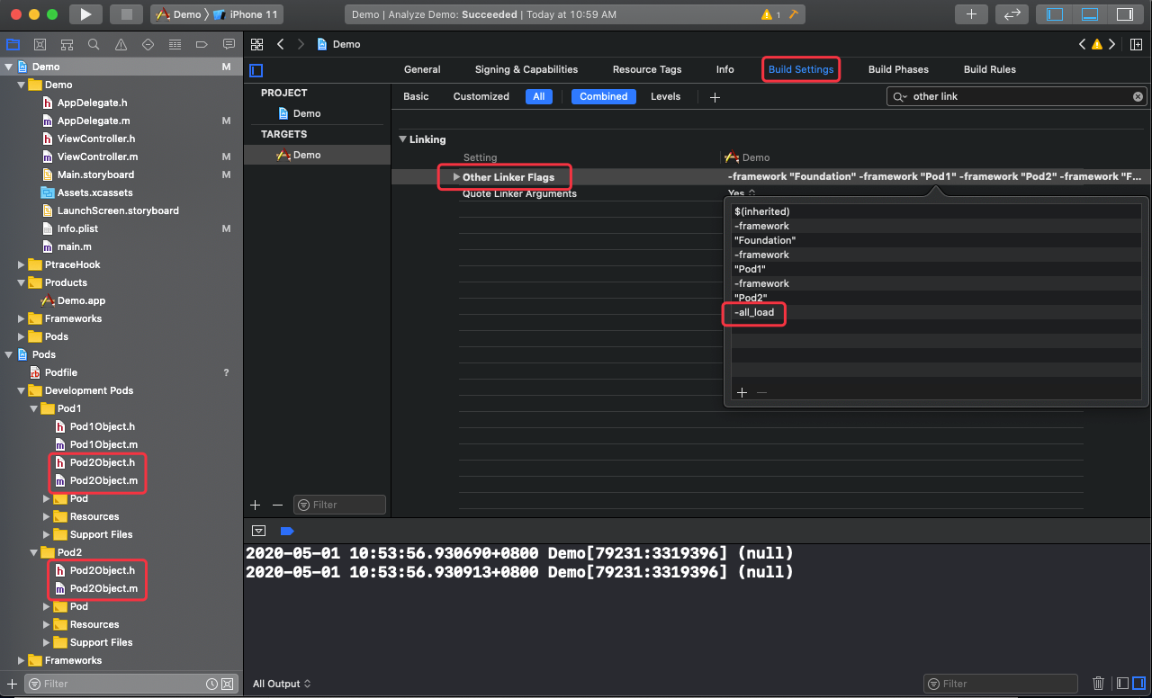The height and width of the screenshot is (698, 1152).
Task: Show the console pane toggle
Action: coord(1138,684)
